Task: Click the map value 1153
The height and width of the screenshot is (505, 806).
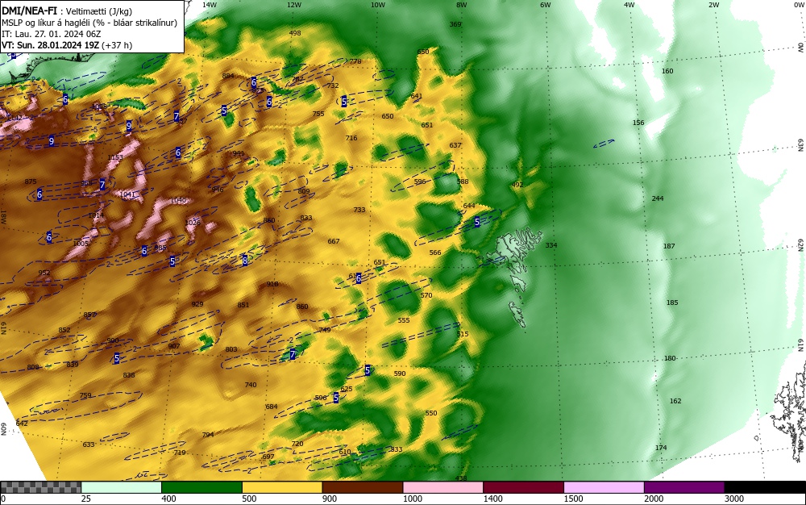Action: 115,157
